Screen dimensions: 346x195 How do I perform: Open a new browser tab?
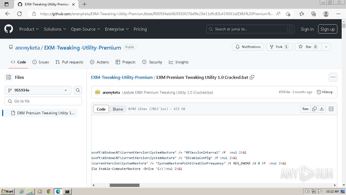[x=84, y=4]
